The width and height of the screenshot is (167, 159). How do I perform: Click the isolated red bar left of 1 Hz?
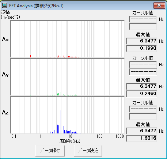point(30,56)
